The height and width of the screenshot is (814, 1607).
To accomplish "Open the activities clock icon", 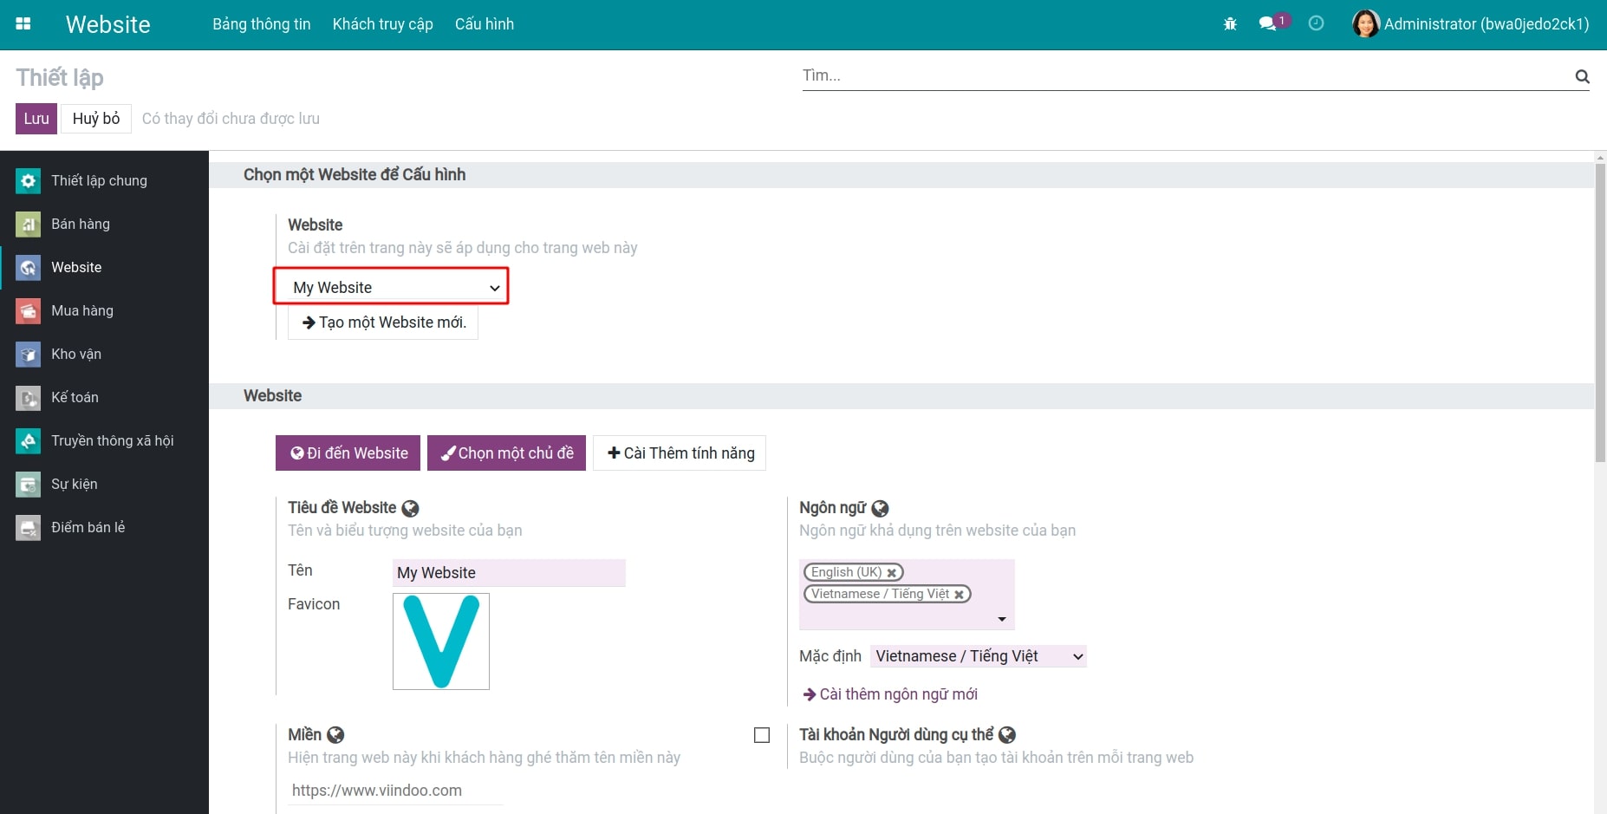I will [1317, 23].
